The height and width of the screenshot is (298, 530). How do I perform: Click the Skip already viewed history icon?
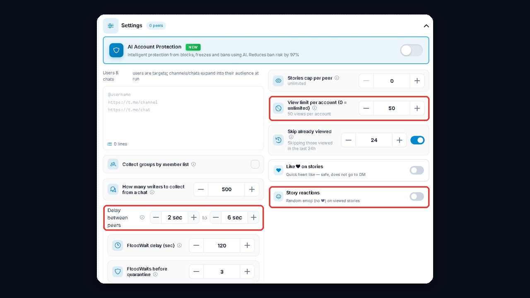point(279,140)
